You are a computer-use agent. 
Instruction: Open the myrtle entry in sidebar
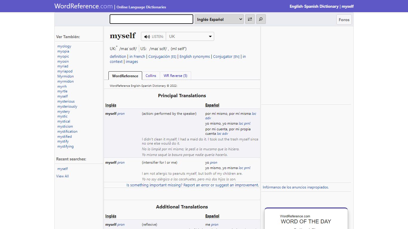pos(62,91)
